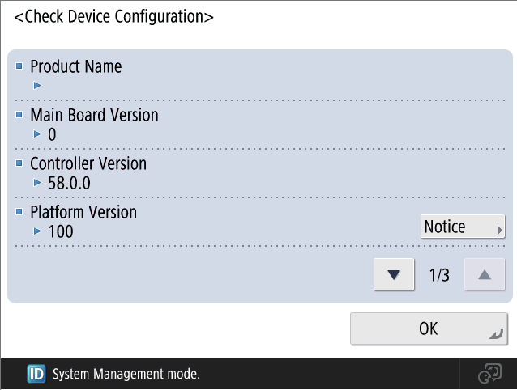Click the remote connection icon in status bar
517x390 pixels.
click(x=489, y=374)
